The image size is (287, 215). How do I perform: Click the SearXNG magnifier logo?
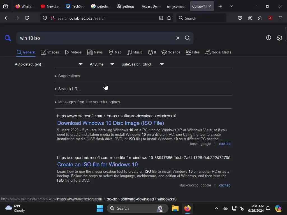click(8, 38)
